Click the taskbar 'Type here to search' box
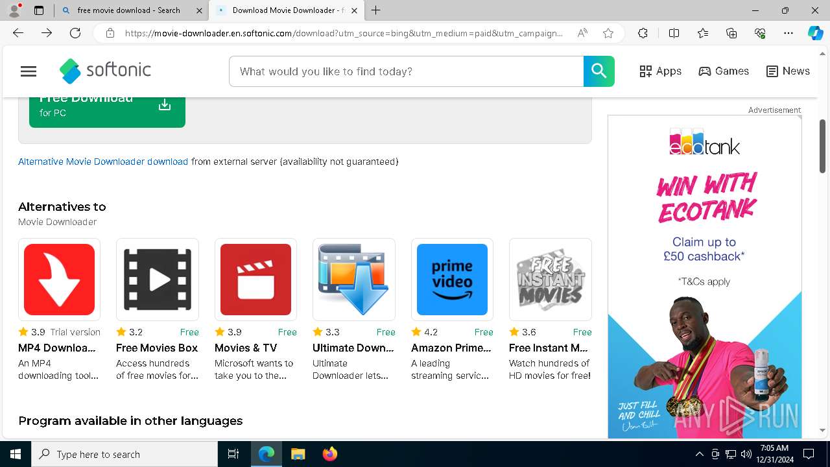The height and width of the screenshot is (467, 830). coord(124,454)
